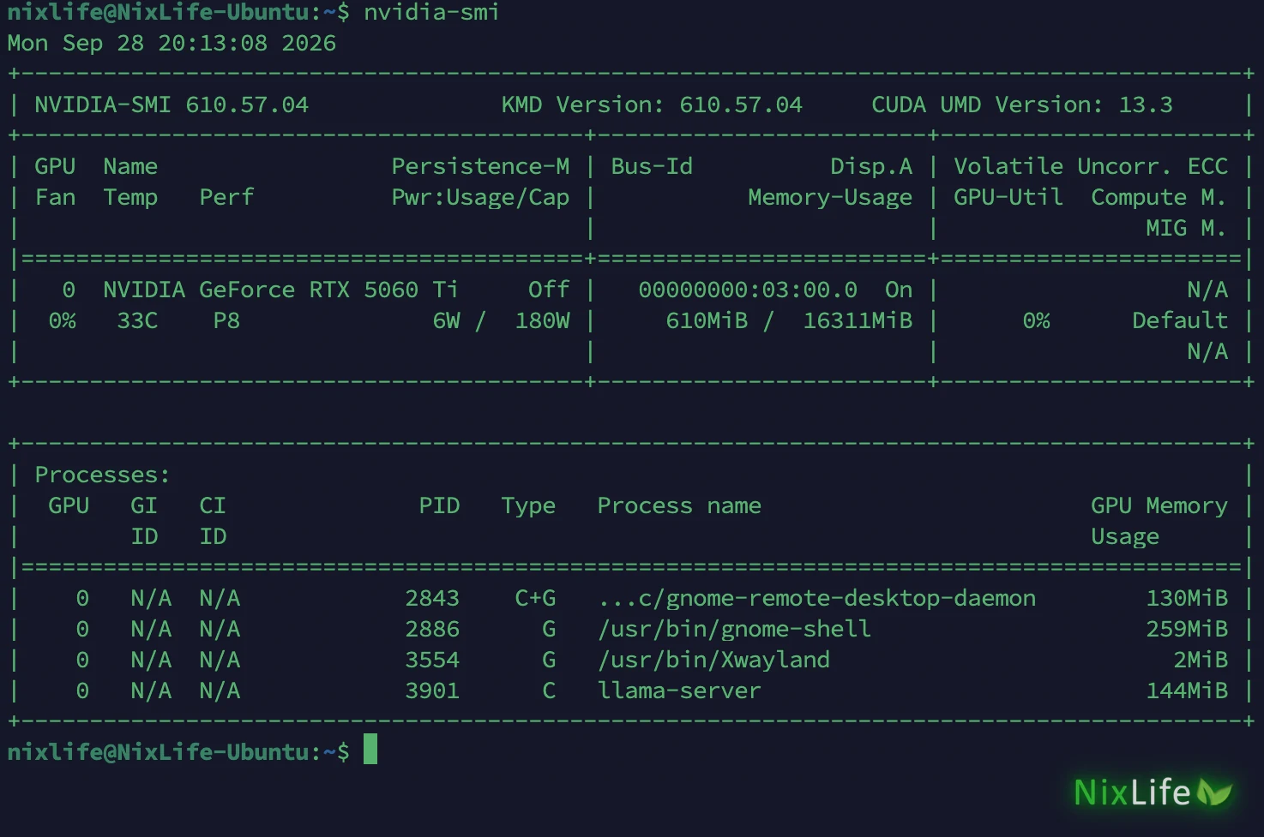The height and width of the screenshot is (837, 1264).
Task: Click total memory '16311MiB'
Action: 858,320
